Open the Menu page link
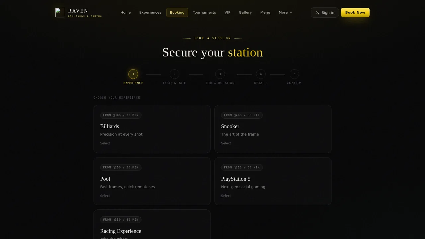 [x=265, y=12]
